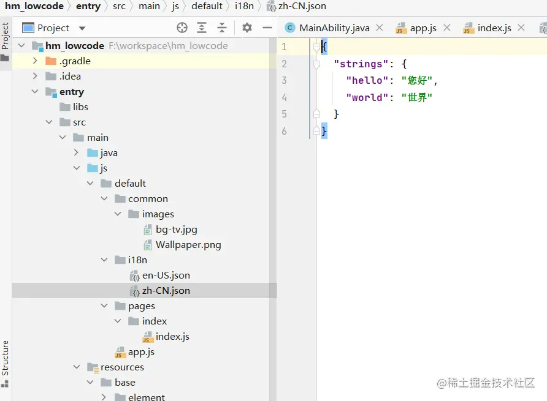This screenshot has height=401, width=547.
Task: Open app.js in the project tree
Action: point(141,352)
